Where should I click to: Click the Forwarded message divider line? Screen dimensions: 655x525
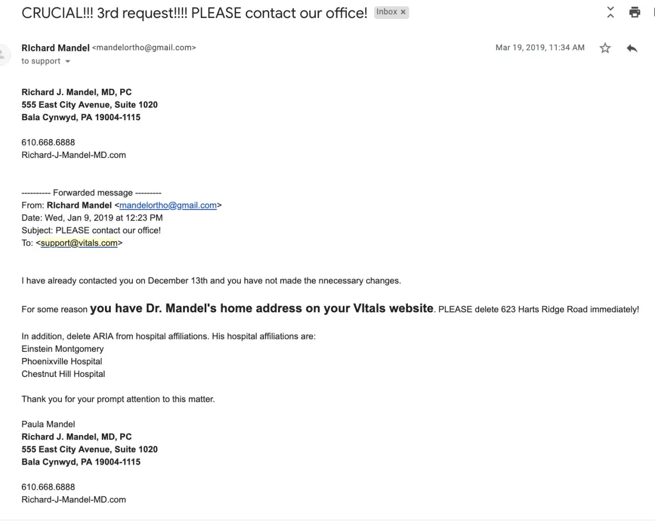pyautogui.click(x=91, y=193)
